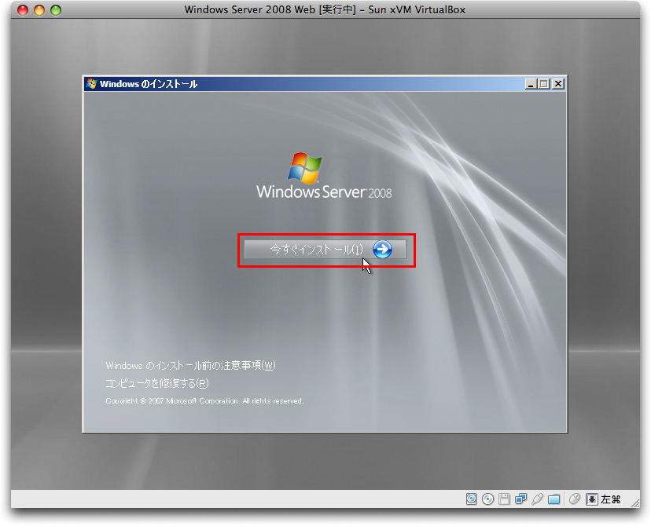Click the VirtualBox title Windows Server 2008 Web
Viewport: 651px width, 526px height.
[325, 9]
